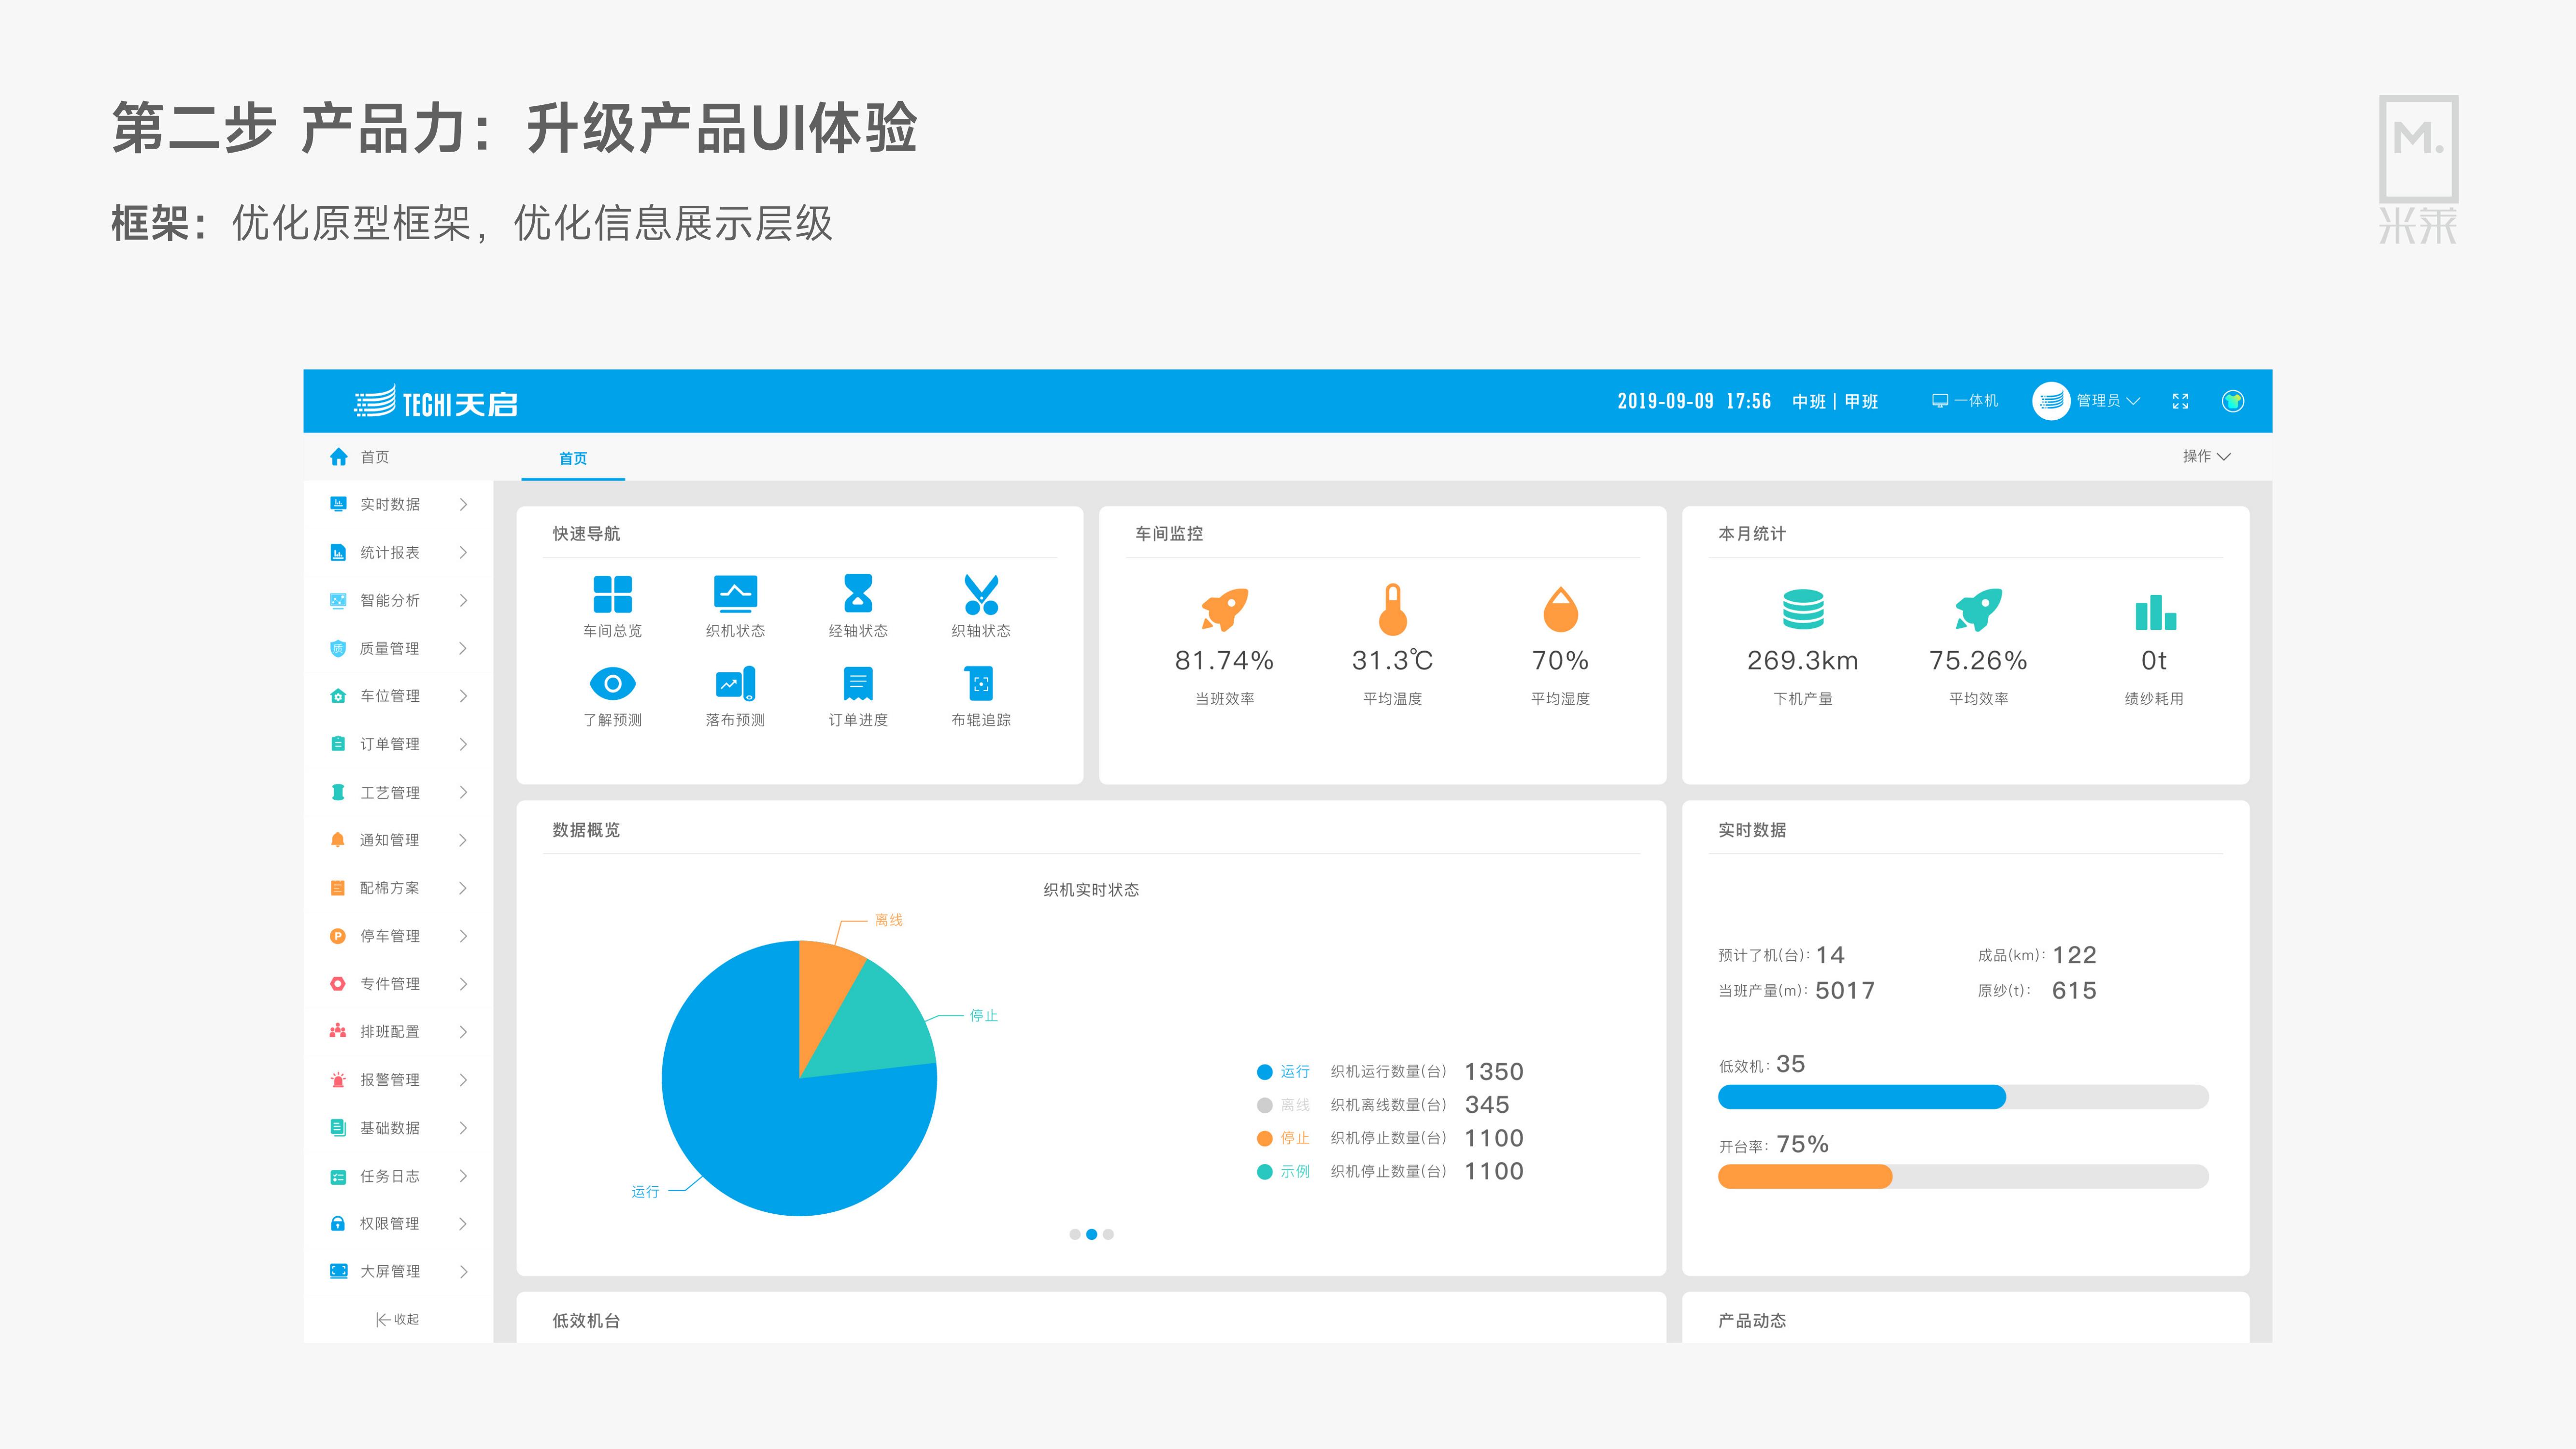Click the 81.74% efficiency value
Screen dimensions: 2576x1449
tap(1224, 661)
